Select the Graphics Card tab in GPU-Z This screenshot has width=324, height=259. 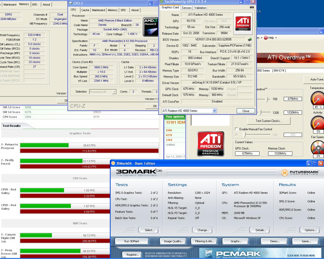tap(170, 7)
